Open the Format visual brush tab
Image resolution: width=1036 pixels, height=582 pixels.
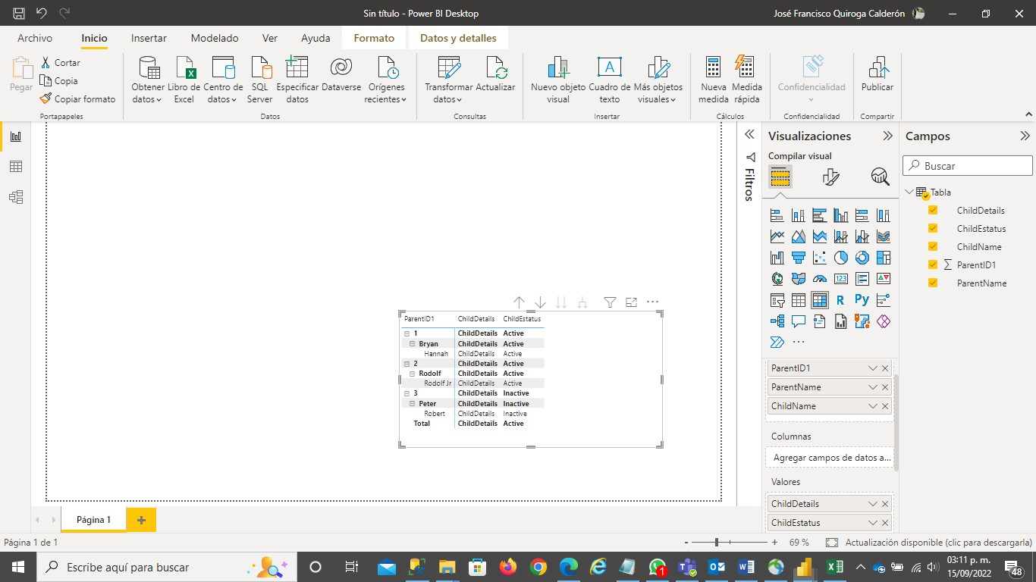click(x=830, y=177)
